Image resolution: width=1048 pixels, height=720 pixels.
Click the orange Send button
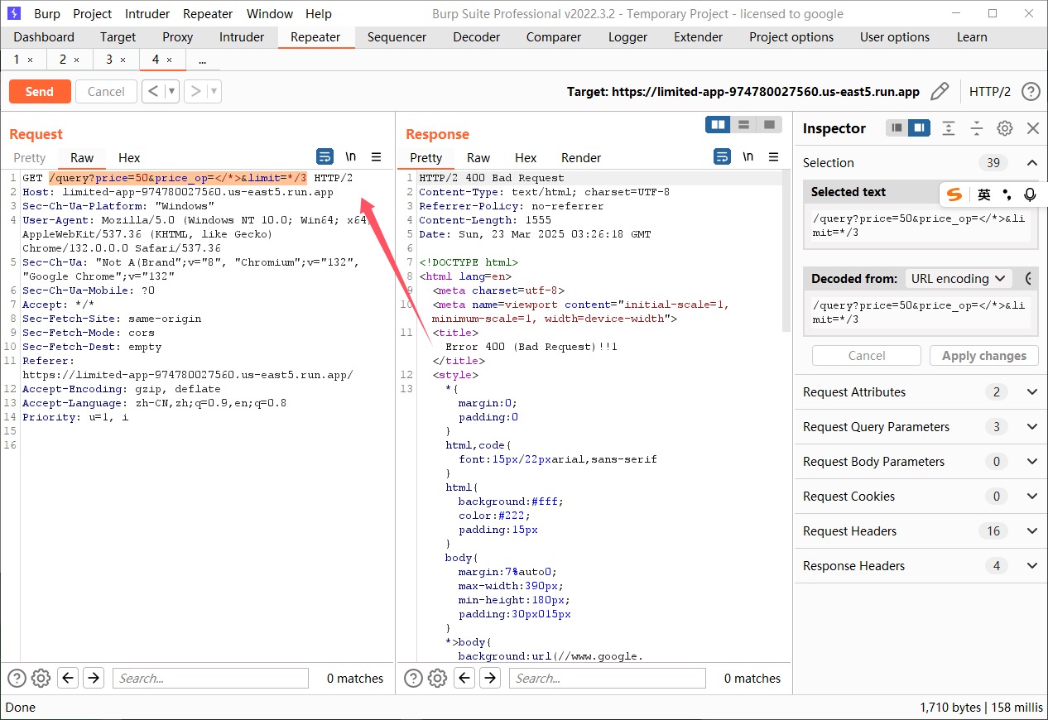click(x=39, y=91)
